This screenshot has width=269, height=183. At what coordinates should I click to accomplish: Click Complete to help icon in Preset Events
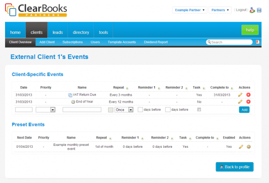pyautogui.click(x=218, y=139)
